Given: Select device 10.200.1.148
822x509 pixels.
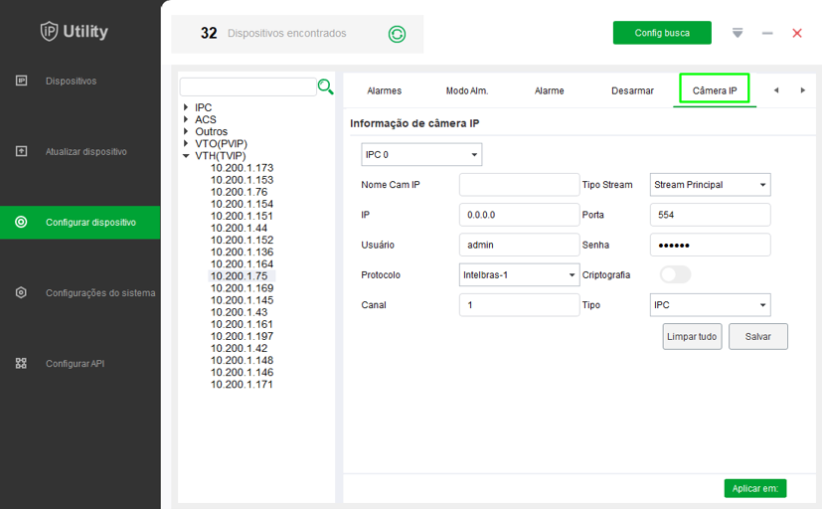Looking at the screenshot, I should click(243, 361).
